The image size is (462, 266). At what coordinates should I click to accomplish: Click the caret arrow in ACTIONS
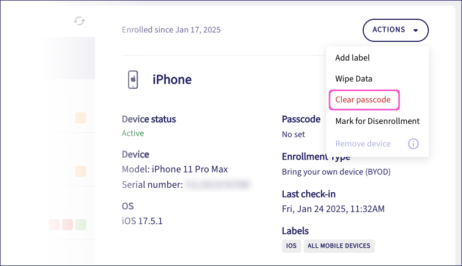point(416,30)
